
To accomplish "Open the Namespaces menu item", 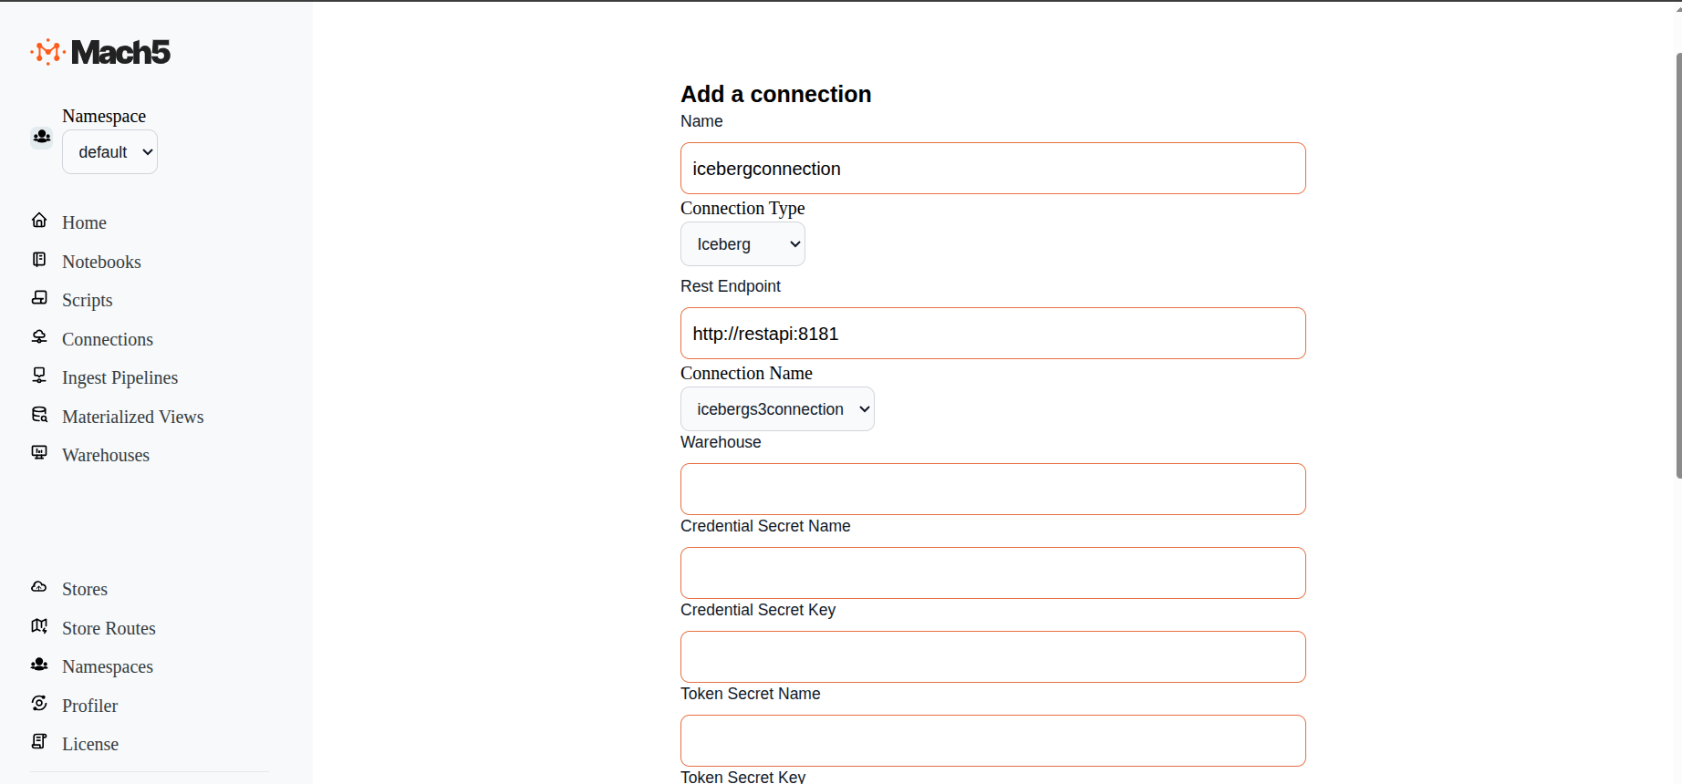I will (x=108, y=666).
